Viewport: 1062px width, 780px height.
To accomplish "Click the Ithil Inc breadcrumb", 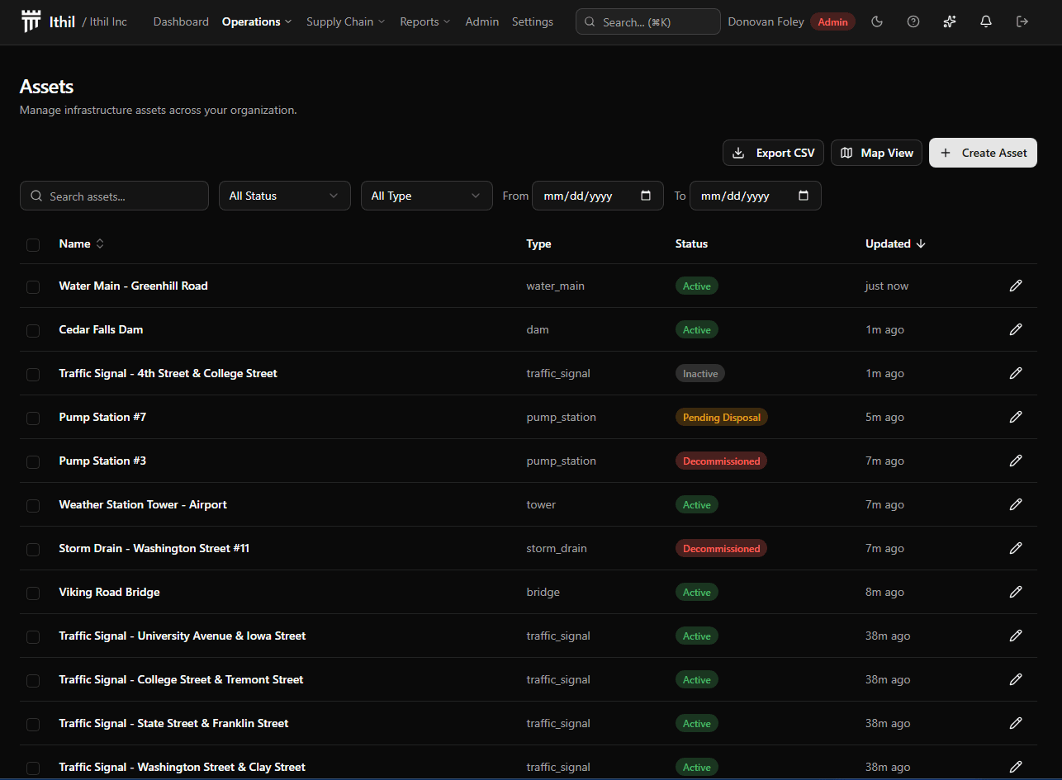I will 108,21.
